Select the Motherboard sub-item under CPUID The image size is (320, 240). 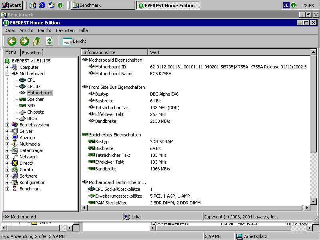[x=40, y=93]
